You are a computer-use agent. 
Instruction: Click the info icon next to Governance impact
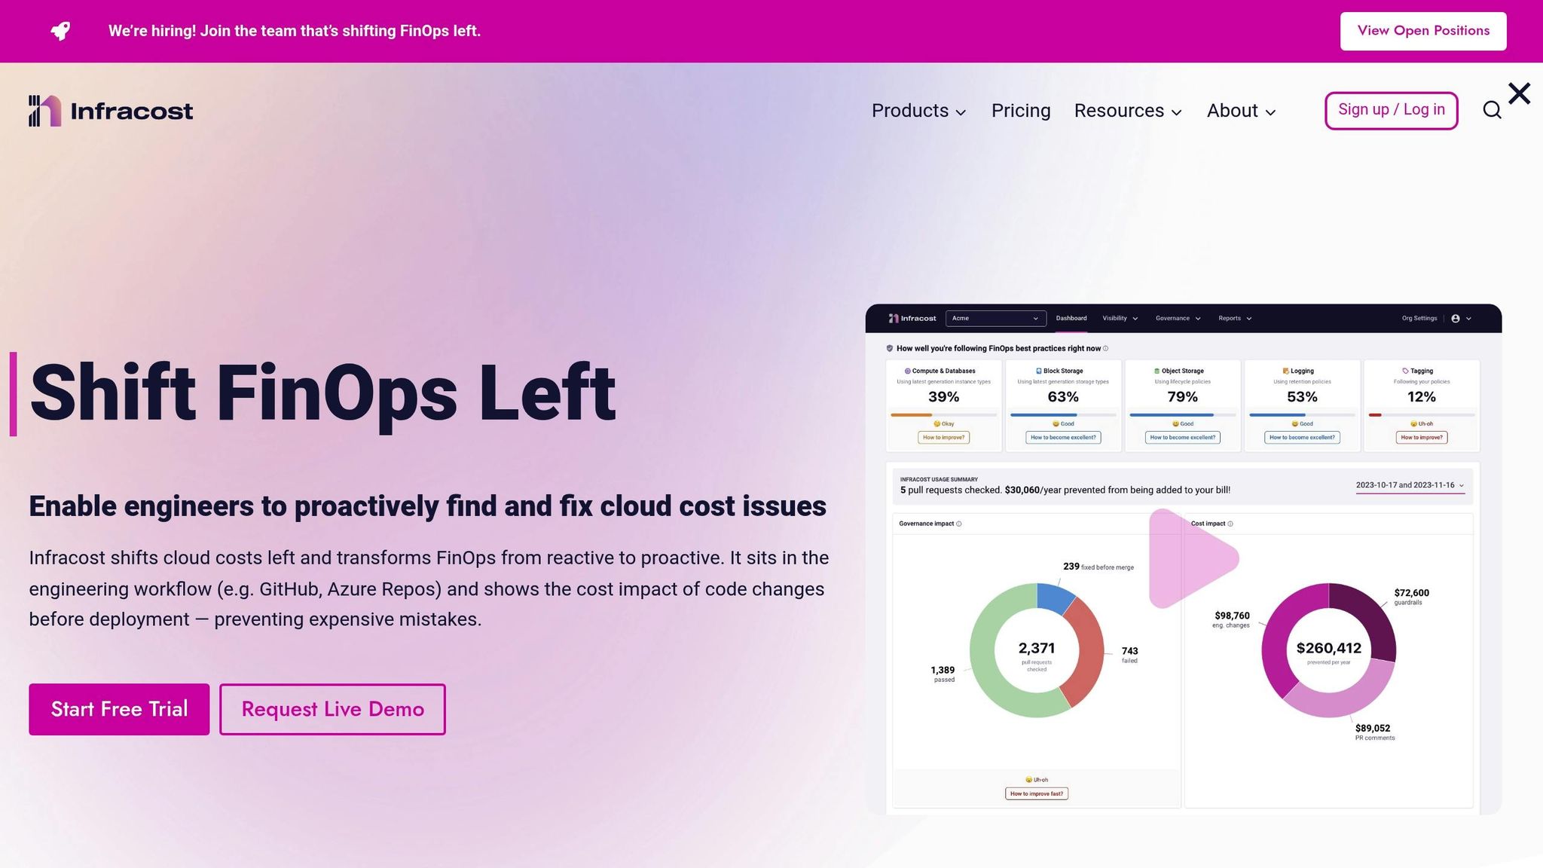959,524
